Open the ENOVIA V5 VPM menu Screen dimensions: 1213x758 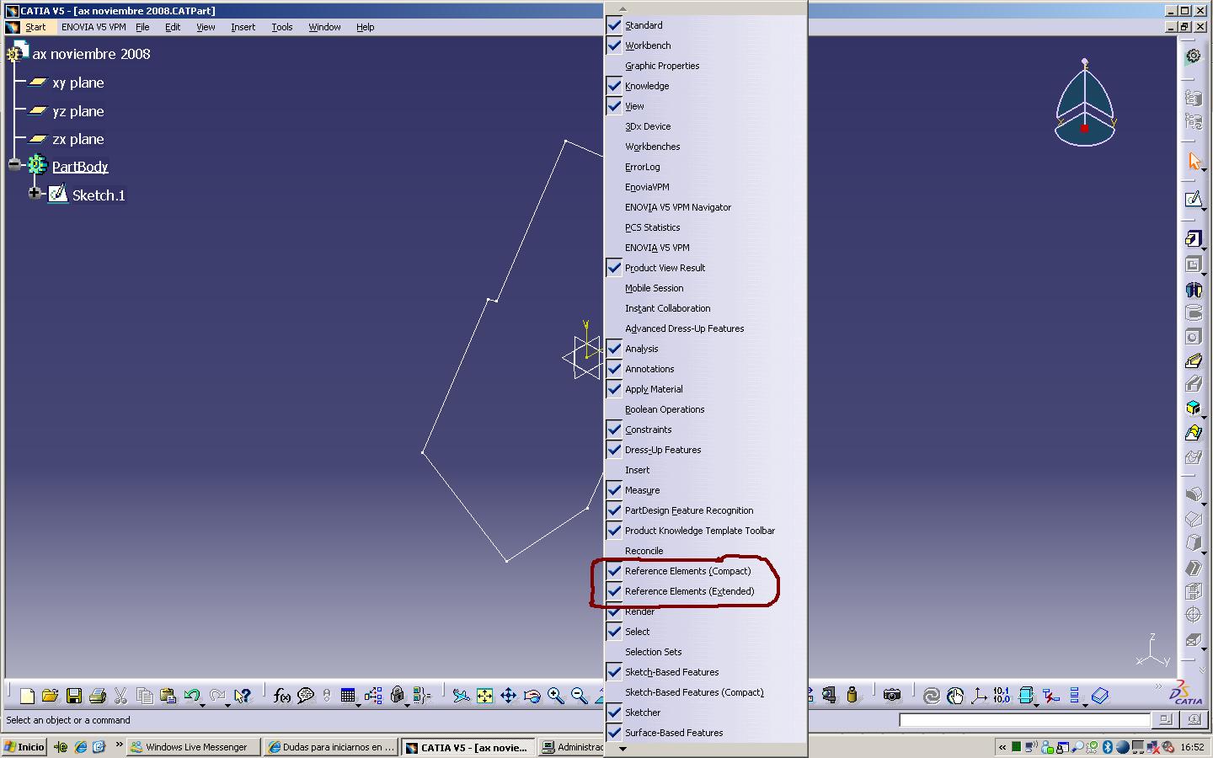94,27
